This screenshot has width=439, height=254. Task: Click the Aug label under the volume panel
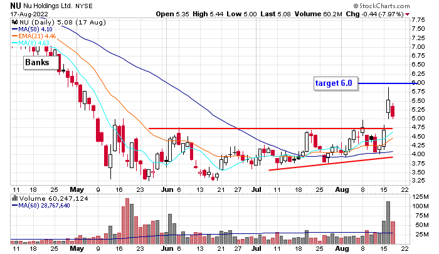[342, 248]
